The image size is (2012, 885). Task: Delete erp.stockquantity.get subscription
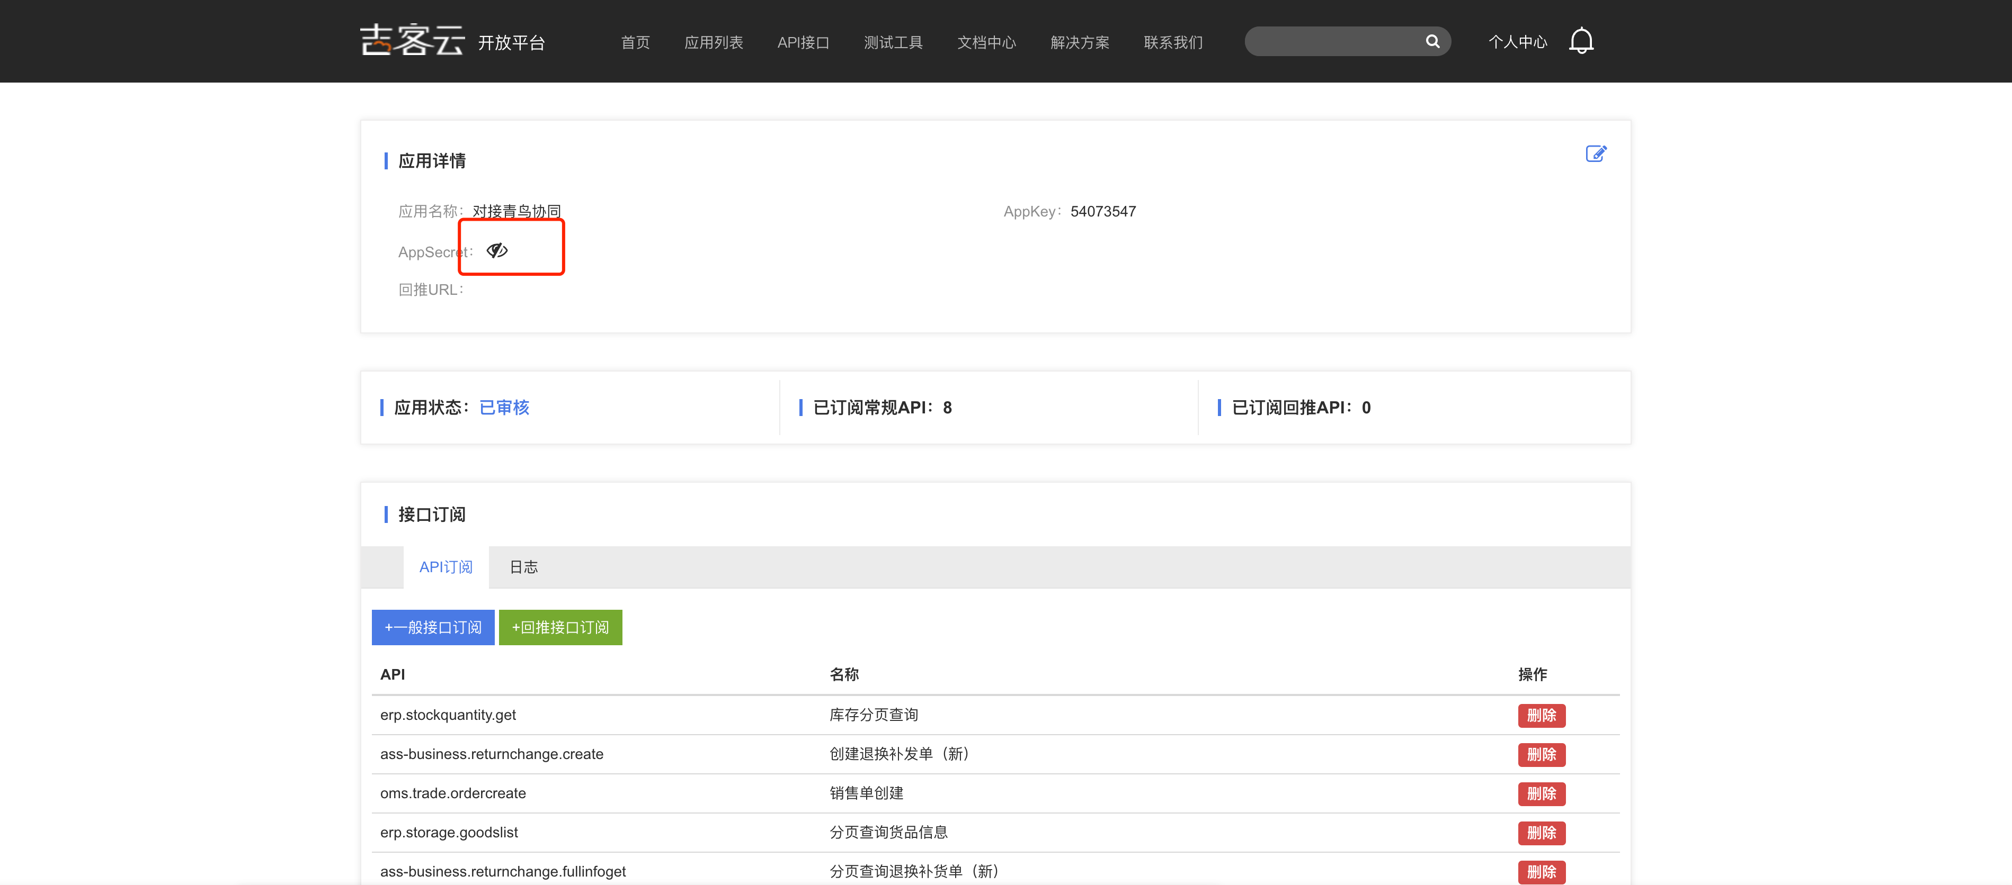[x=1541, y=716]
